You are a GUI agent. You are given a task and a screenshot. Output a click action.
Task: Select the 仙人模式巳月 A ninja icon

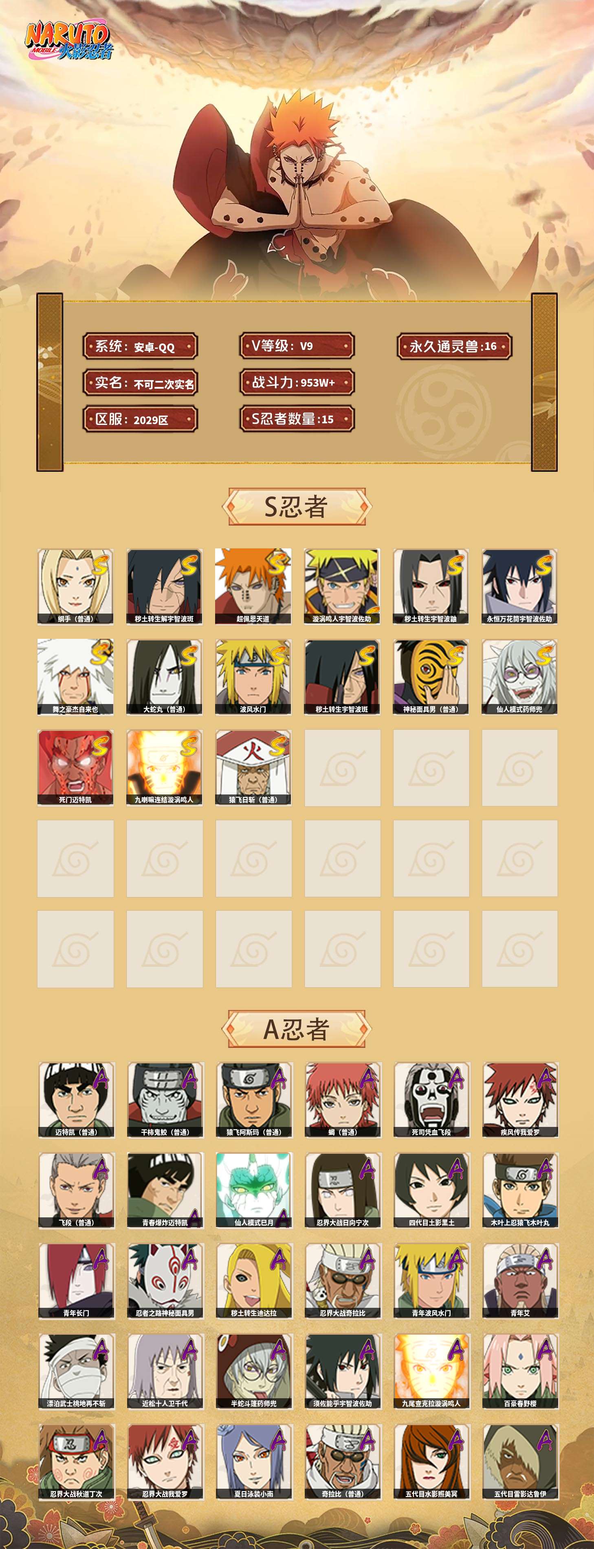point(253,1190)
